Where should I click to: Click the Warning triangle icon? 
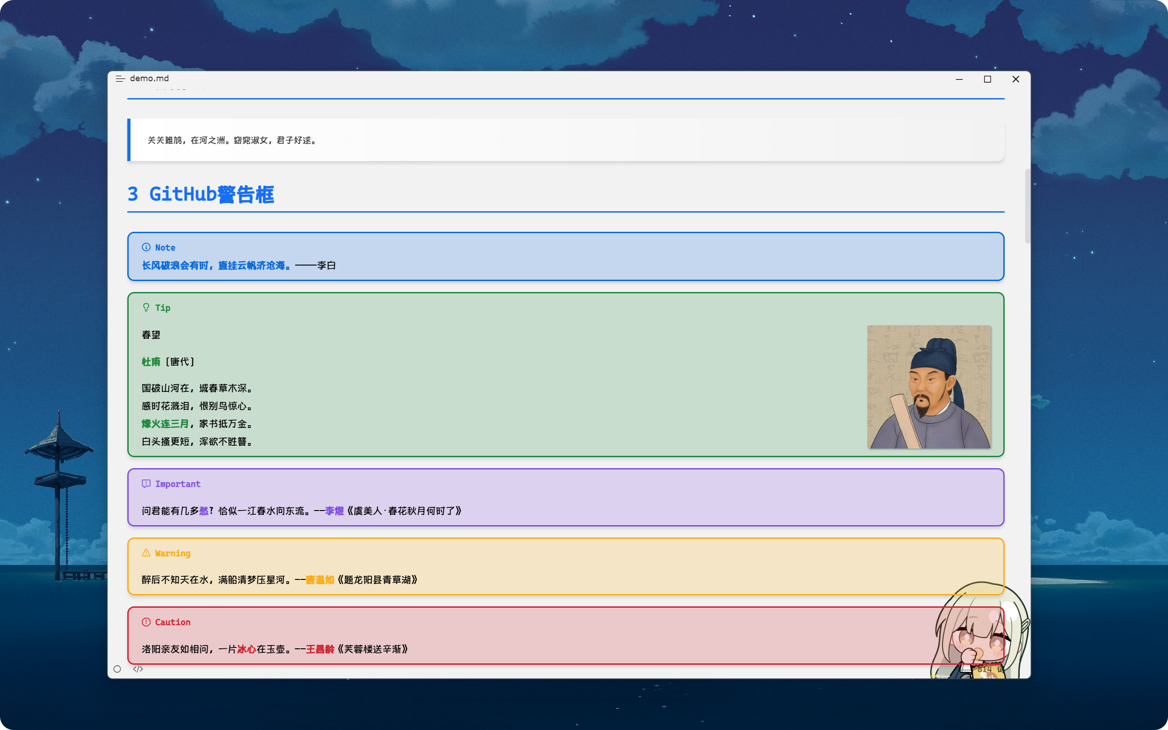point(146,553)
